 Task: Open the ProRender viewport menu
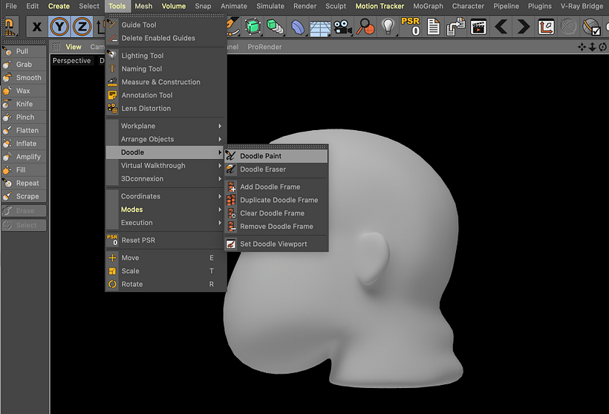click(264, 47)
